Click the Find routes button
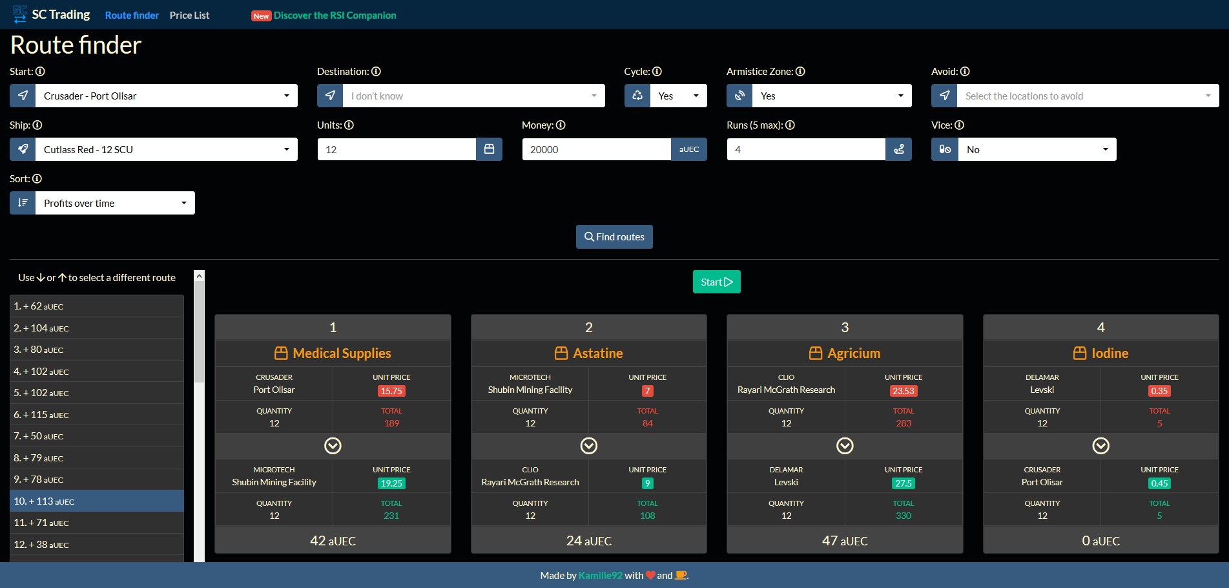1229x588 pixels. [614, 237]
